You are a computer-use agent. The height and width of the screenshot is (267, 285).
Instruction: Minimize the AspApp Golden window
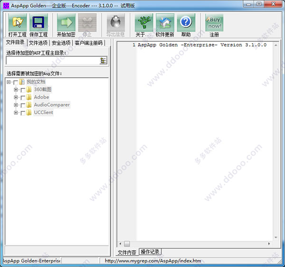tap(249, 4)
